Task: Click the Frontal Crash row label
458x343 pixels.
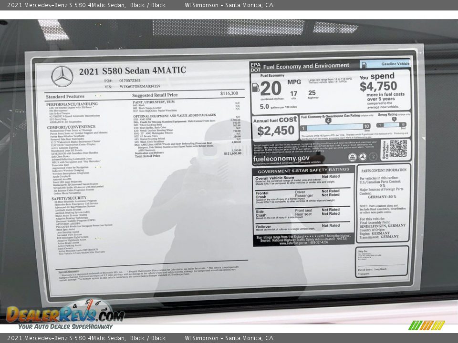Action: coord(262,195)
